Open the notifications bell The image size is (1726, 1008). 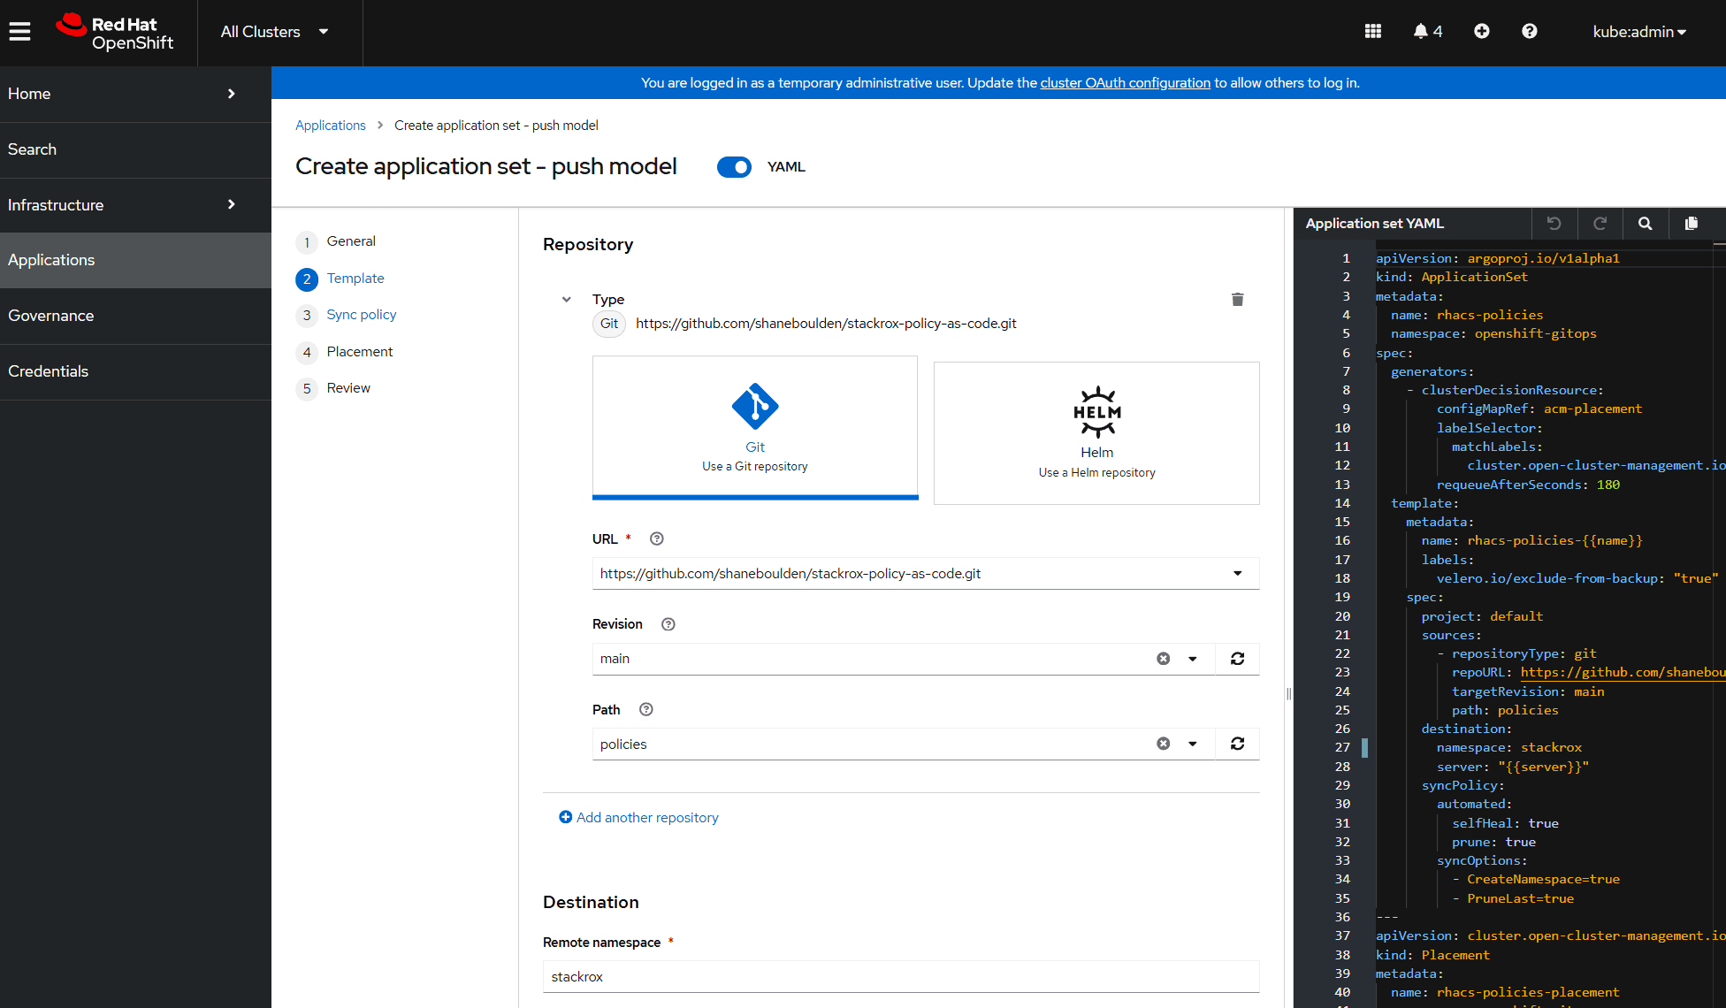(x=1427, y=32)
